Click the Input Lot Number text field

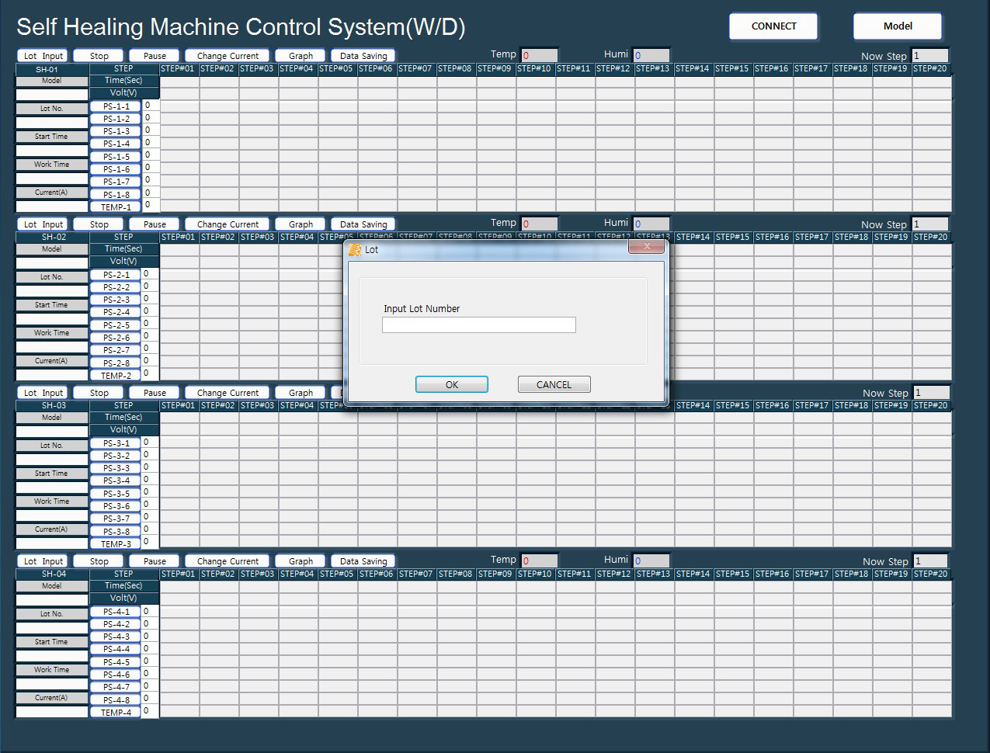478,325
